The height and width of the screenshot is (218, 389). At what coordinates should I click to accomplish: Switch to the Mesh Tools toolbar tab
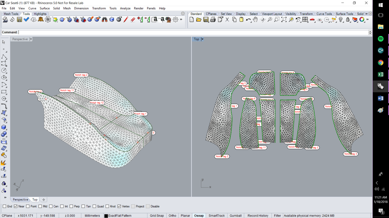(x=11, y=14)
